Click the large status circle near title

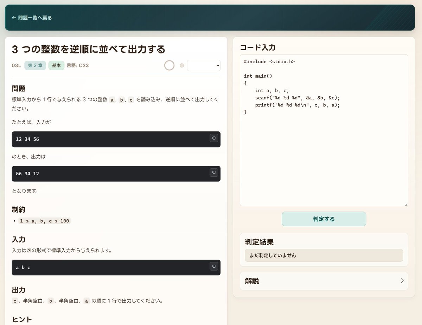coord(170,65)
